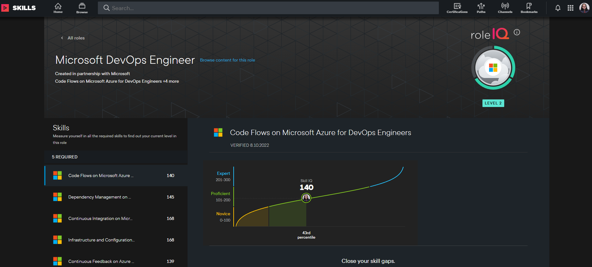Click the avatar marker on Skill IQ curve
The height and width of the screenshot is (267, 592).
click(x=306, y=198)
